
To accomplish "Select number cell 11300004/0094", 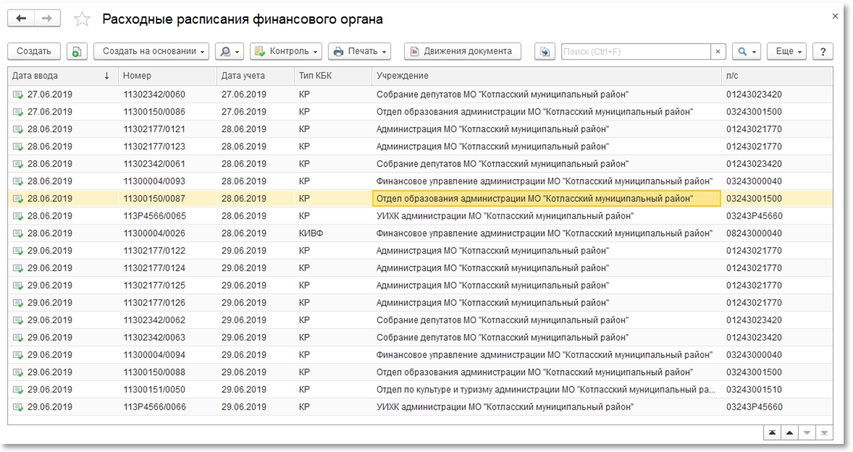I will click(168, 355).
